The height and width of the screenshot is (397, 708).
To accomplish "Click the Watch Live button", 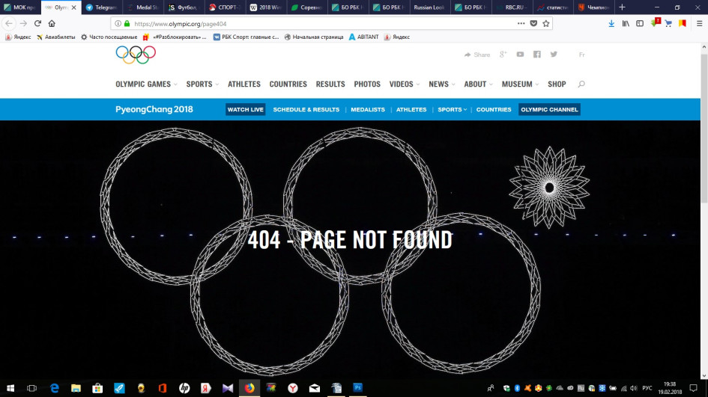I will point(245,109).
